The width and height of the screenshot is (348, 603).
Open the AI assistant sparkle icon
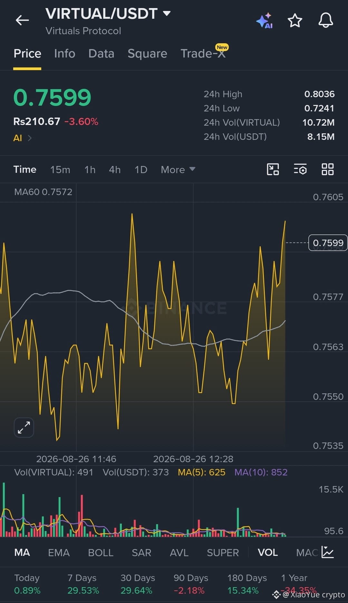265,21
